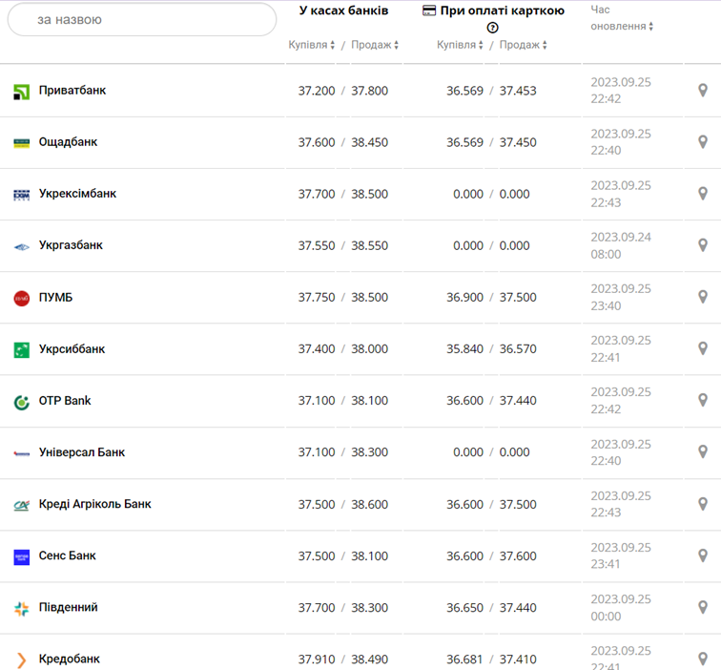Show the location pin for Південний
Image resolution: width=721 pixels, height=670 pixels.
[703, 607]
